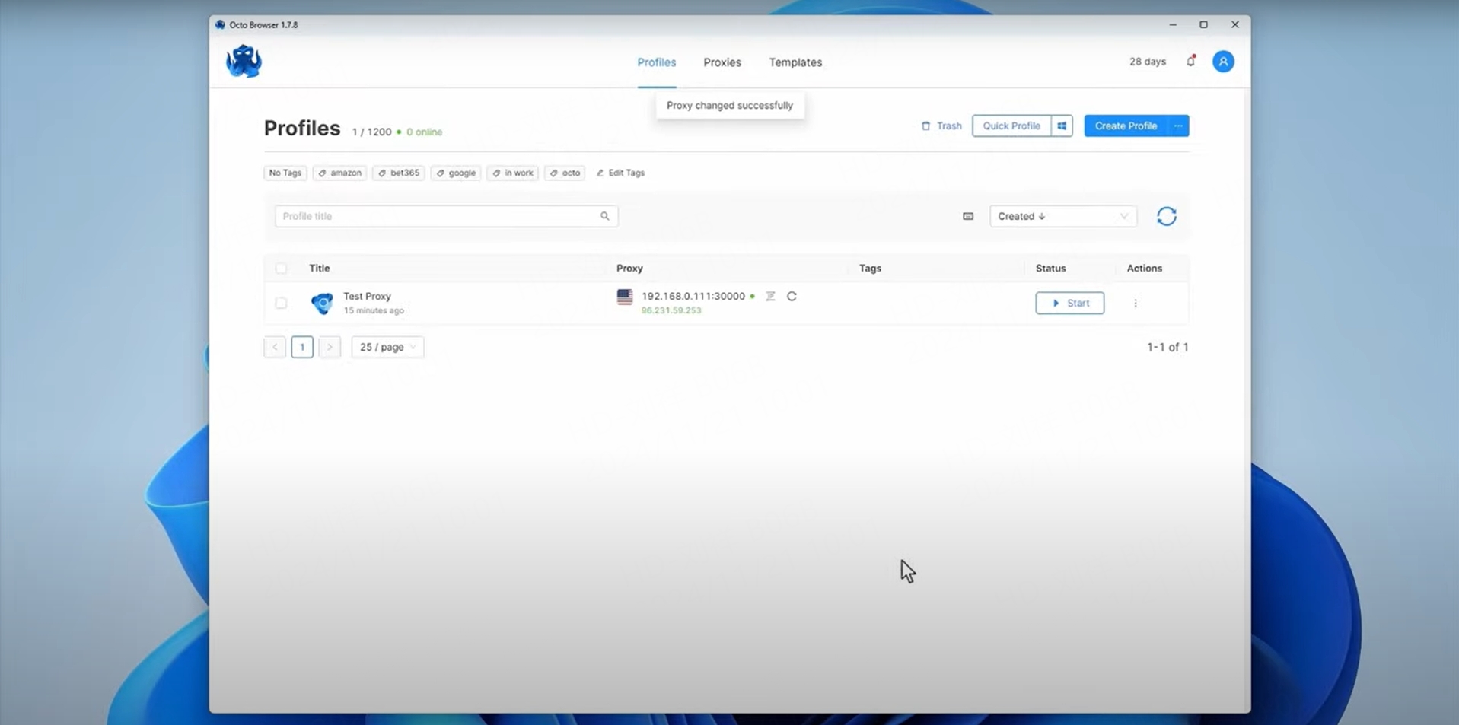Expand the Create Profile more options arrow

point(1178,126)
